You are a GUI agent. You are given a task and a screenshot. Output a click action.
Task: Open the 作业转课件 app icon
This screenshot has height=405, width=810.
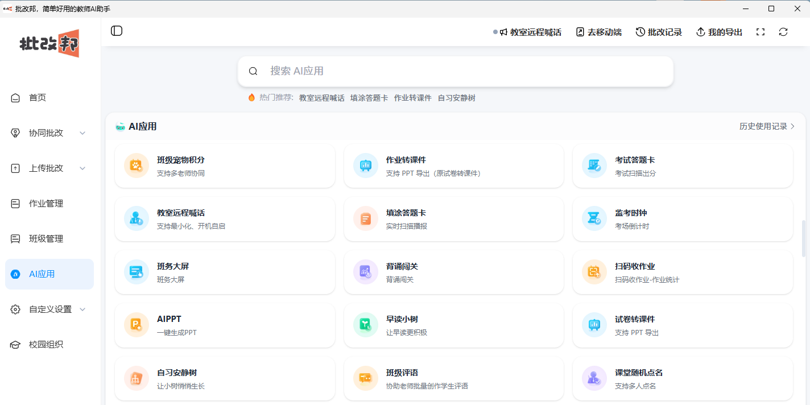[x=366, y=166]
